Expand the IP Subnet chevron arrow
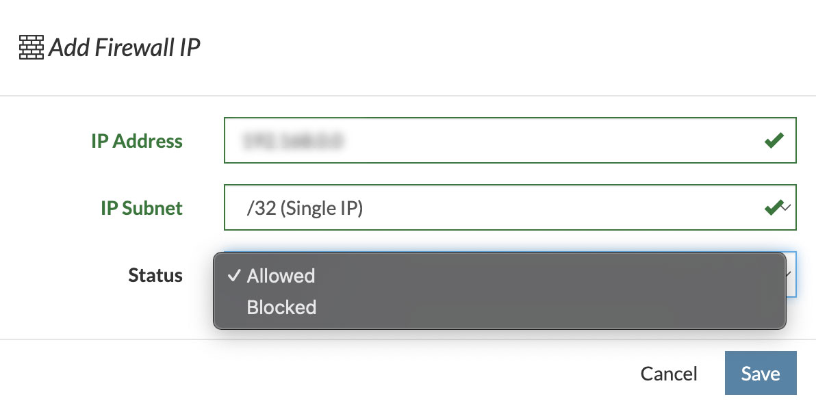The height and width of the screenshot is (414, 816). coord(787,207)
